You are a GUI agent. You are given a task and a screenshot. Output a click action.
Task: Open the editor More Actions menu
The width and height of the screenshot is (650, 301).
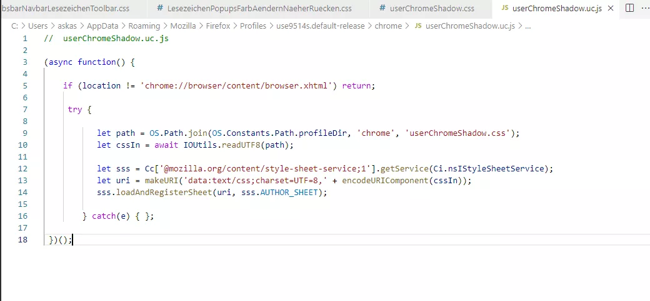pos(645,8)
